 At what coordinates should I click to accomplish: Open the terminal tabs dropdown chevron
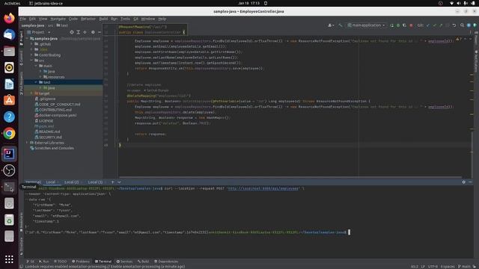(x=119, y=182)
